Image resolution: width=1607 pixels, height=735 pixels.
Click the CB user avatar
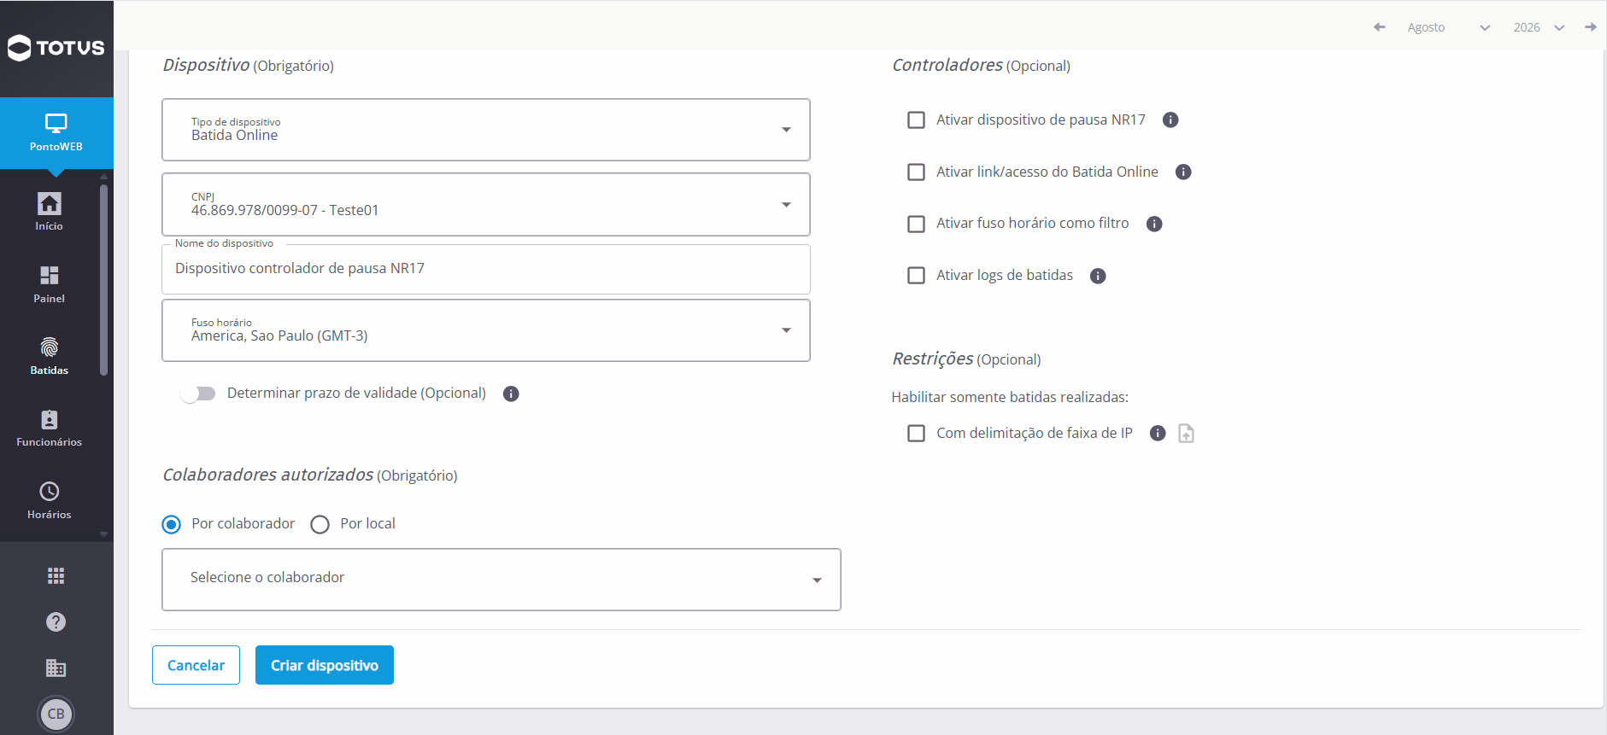(x=56, y=714)
